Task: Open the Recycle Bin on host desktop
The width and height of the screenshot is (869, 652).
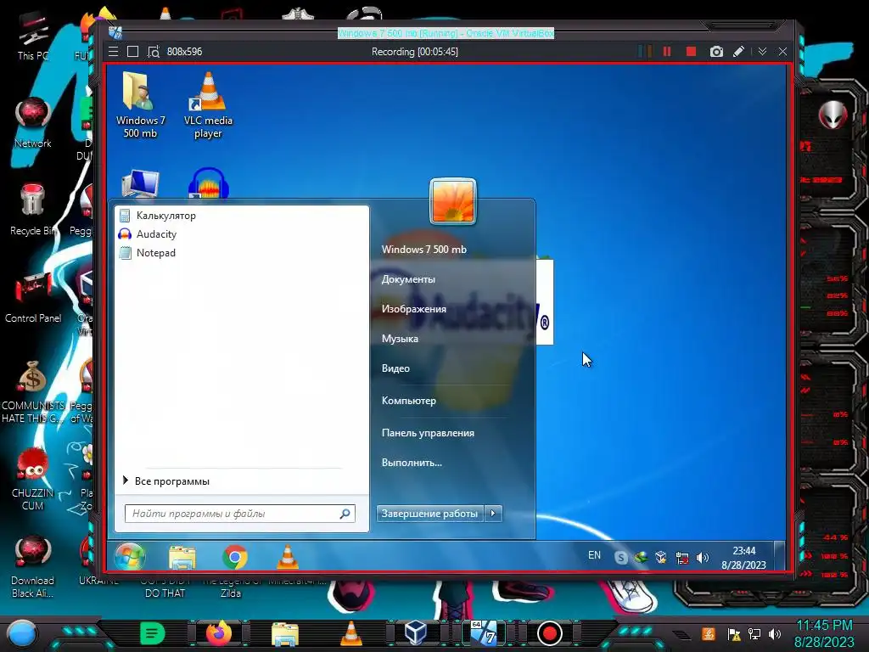Action: pos(33,211)
